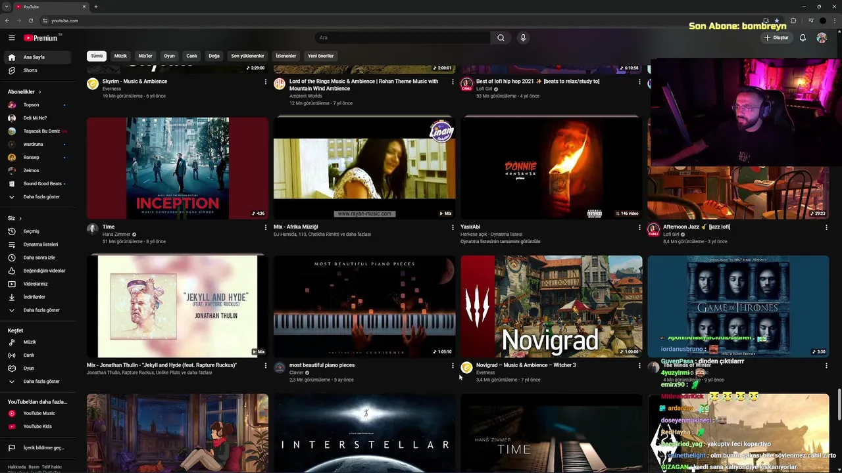This screenshot has width=842, height=473.
Task: Open Geçmiş watch history
Action: click(38, 231)
